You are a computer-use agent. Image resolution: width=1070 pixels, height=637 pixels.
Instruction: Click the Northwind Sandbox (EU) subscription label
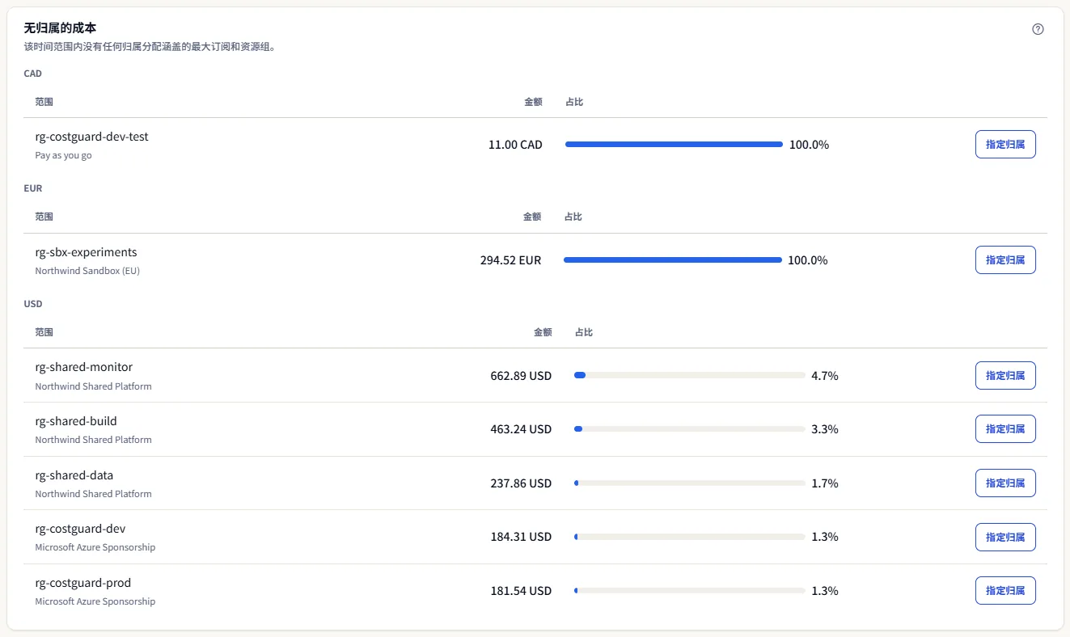pos(87,271)
